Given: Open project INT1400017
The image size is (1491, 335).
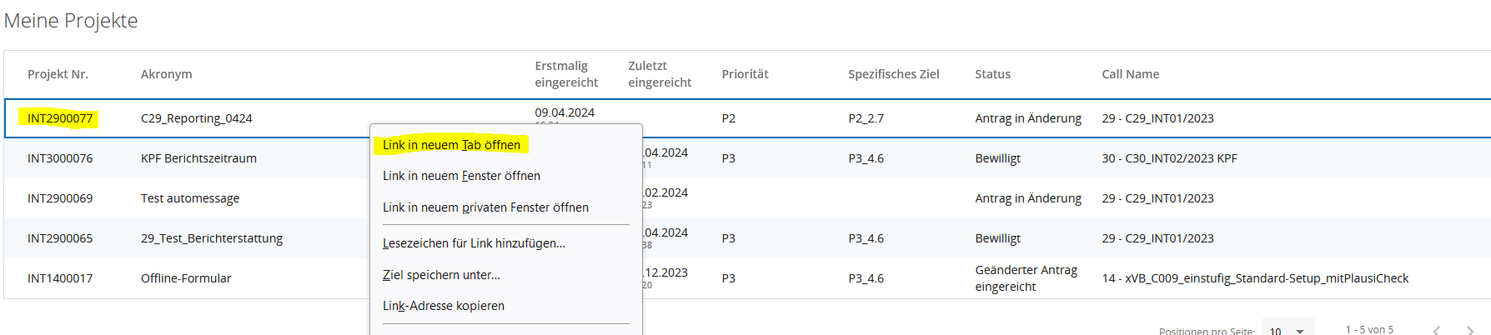Looking at the screenshot, I should [x=60, y=278].
